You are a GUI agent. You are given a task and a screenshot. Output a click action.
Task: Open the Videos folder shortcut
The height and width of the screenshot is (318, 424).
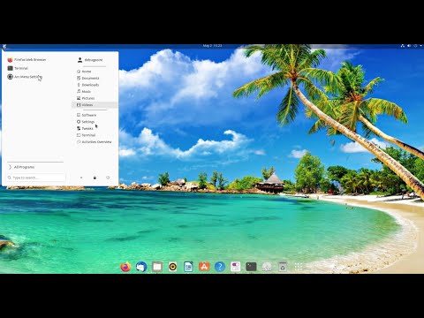pyautogui.click(x=95, y=105)
